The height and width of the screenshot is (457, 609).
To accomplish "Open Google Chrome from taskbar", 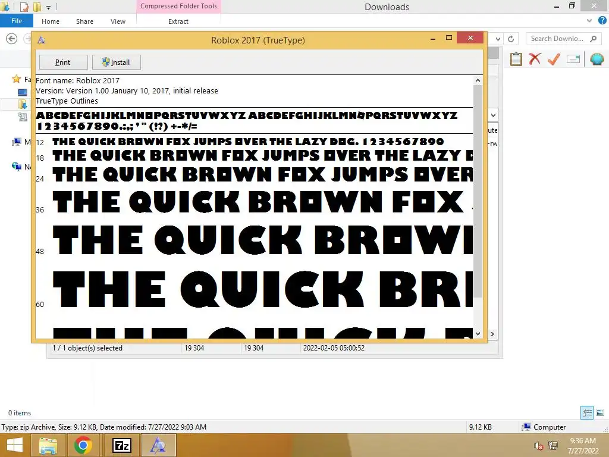I will [83, 445].
